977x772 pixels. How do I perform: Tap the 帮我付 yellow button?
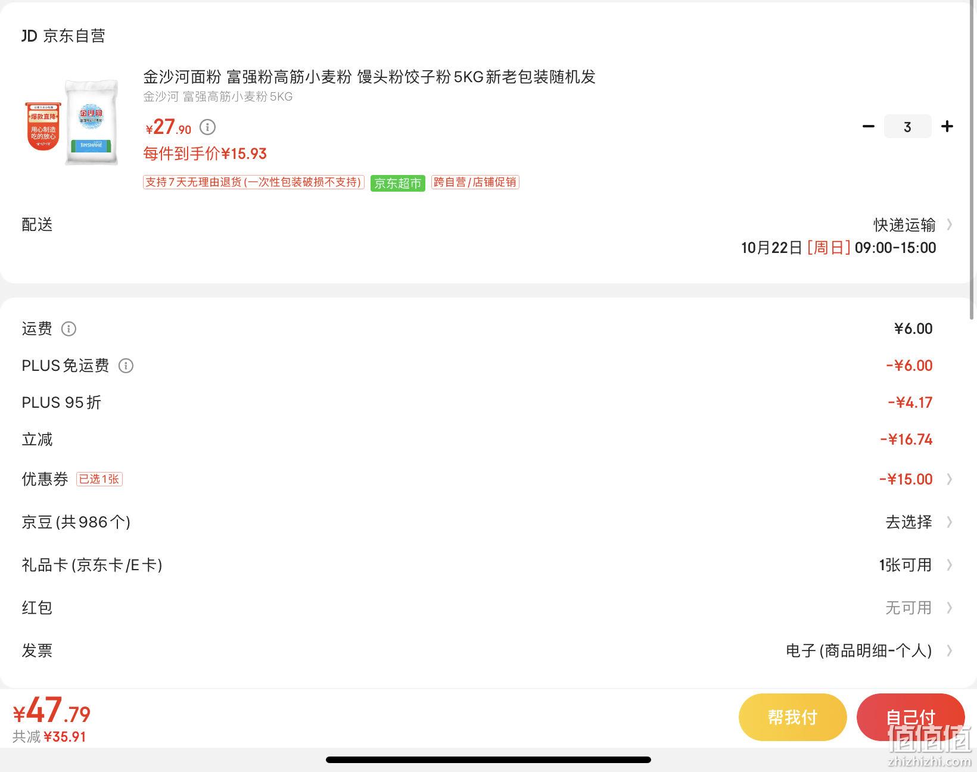pyautogui.click(x=792, y=717)
